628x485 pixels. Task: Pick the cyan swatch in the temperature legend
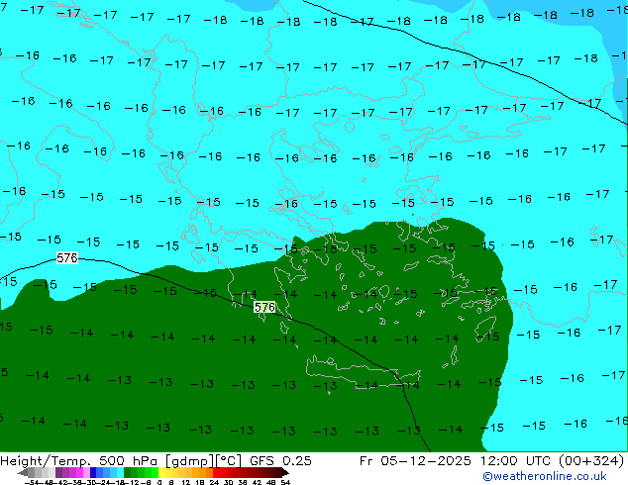tap(120, 473)
